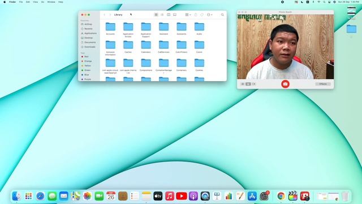362x204 pixels.
Task: Open the Apple TV app in dock
Action: (x=158, y=196)
